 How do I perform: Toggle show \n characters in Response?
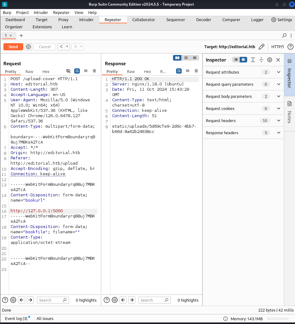[188, 71]
